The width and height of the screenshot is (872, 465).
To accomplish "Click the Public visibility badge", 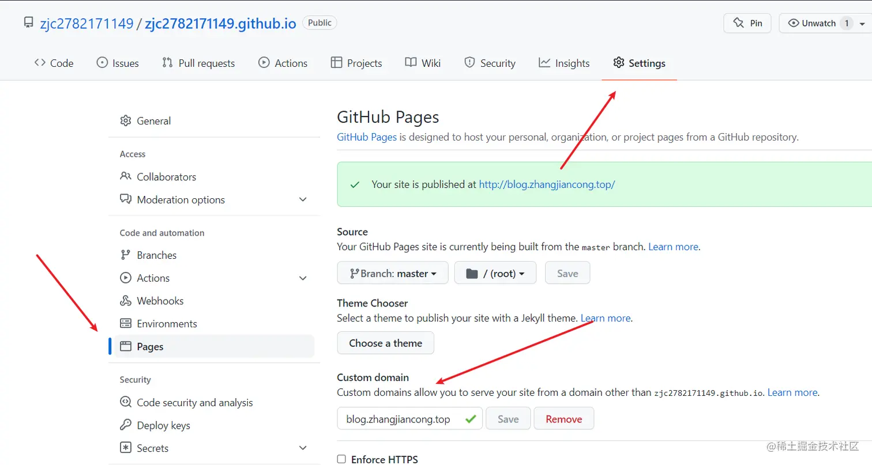I will [320, 23].
